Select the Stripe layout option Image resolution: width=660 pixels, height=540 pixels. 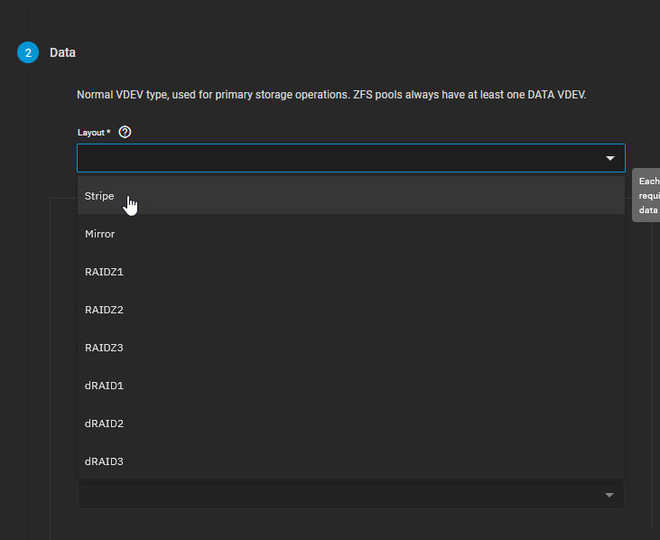click(99, 196)
